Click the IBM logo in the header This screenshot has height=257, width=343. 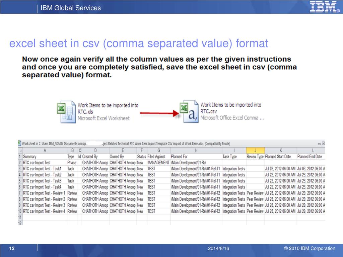click(x=323, y=7)
